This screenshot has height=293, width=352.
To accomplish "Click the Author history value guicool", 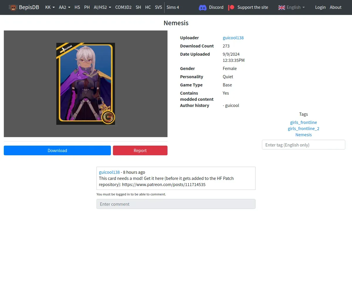I will point(231,105).
